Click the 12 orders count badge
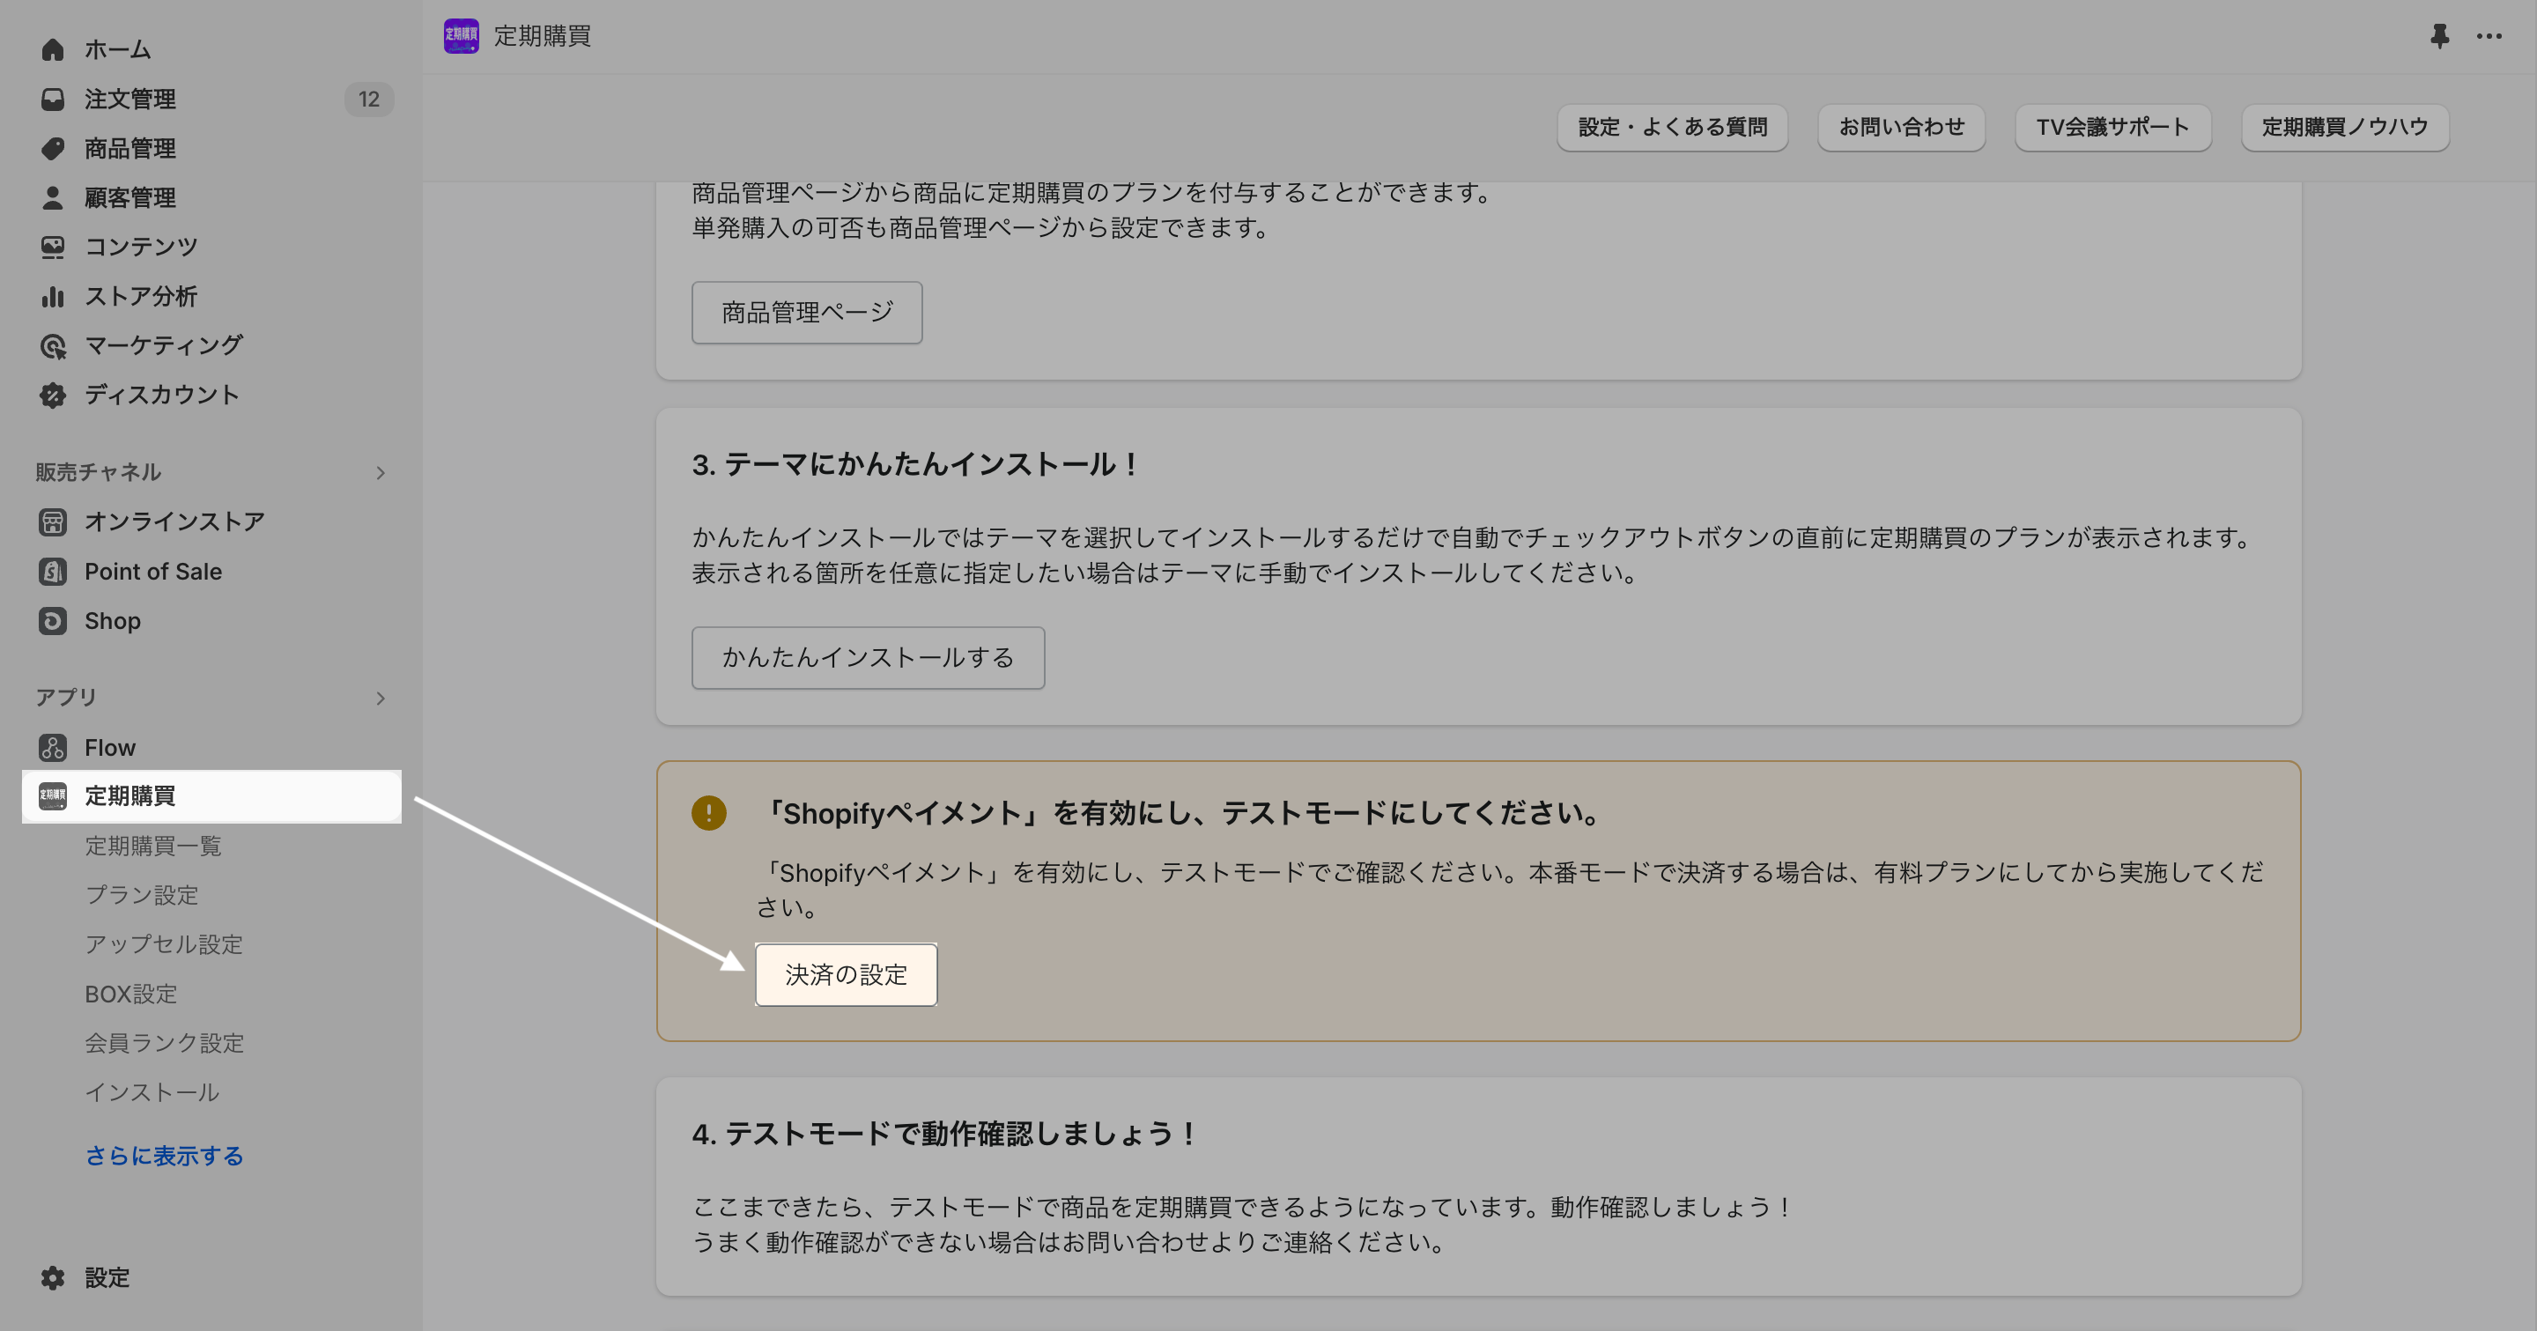 (x=368, y=99)
